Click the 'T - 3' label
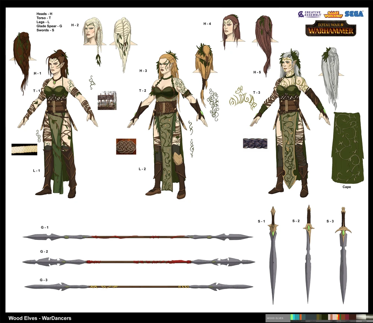Viewport: 373px width, 323px height. click(x=257, y=93)
